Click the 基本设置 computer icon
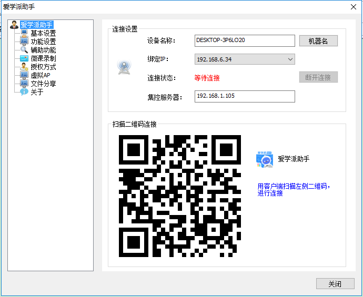The width and height of the screenshot is (363, 297). [24, 33]
